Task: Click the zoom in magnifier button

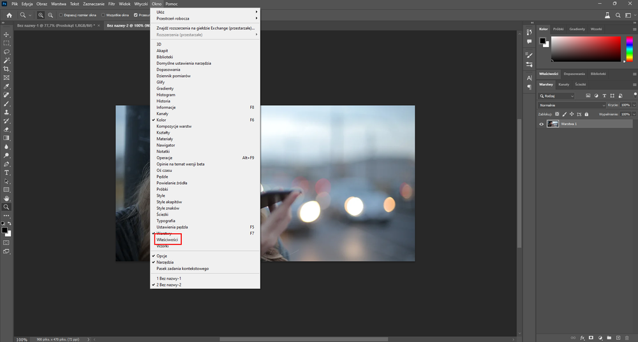Action: click(41, 15)
